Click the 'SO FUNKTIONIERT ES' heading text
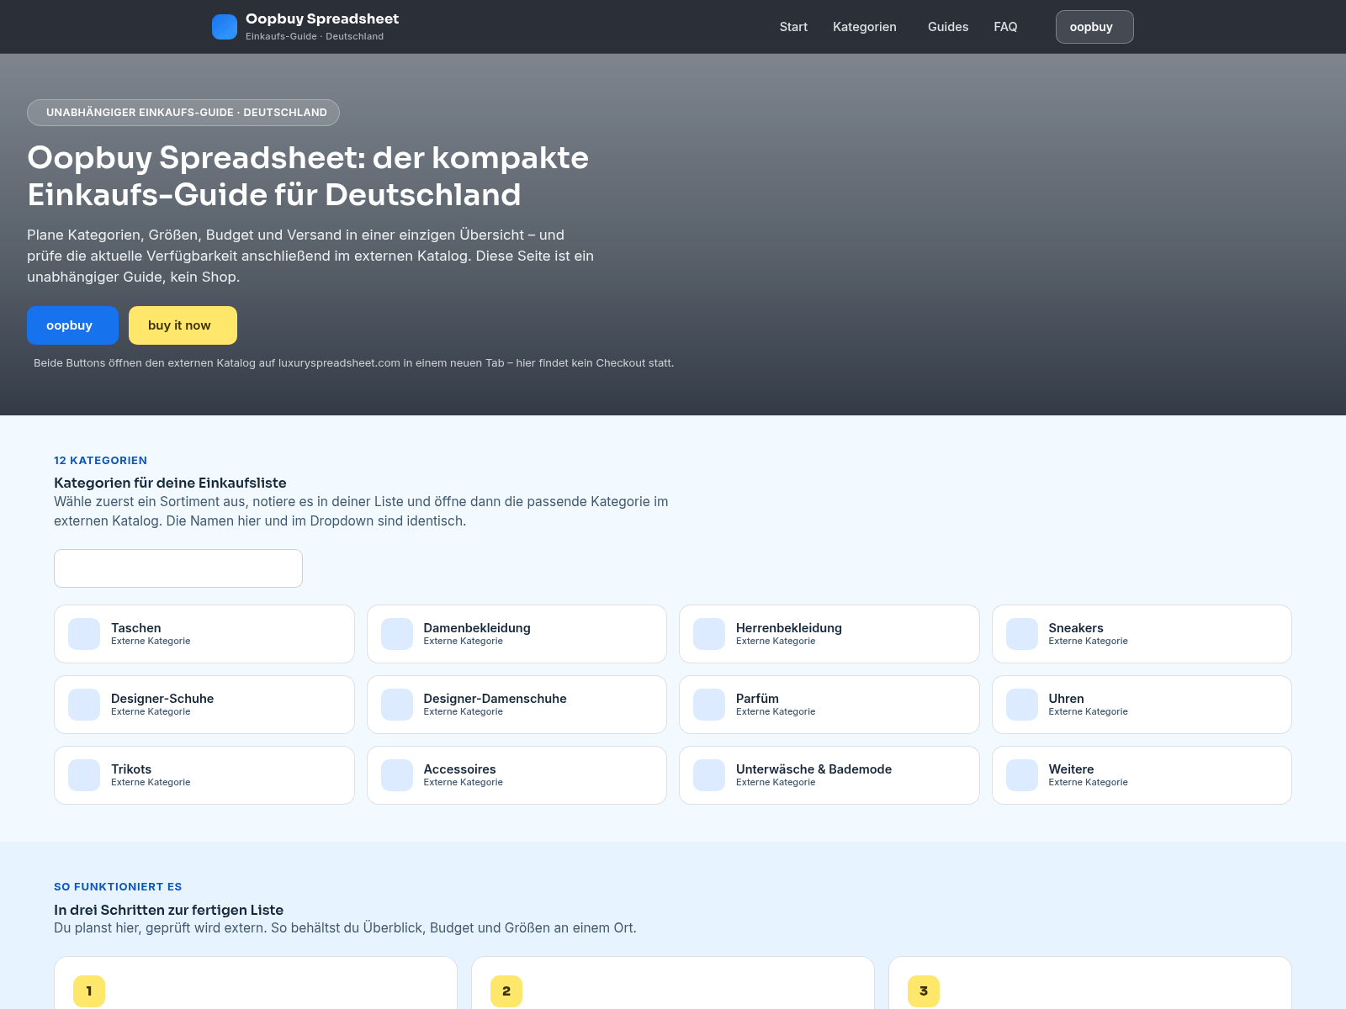Image resolution: width=1346 pixels, height=1009 pixels. (118, 886)
